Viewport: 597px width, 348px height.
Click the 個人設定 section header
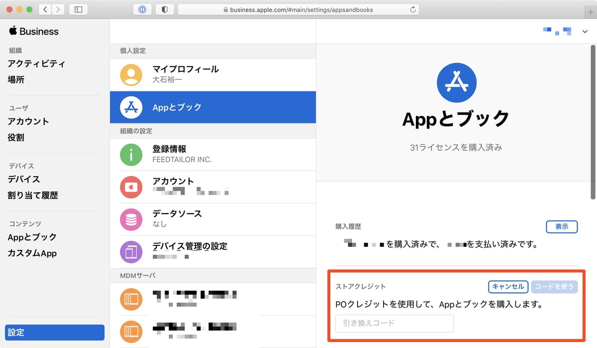coord(133,51)
